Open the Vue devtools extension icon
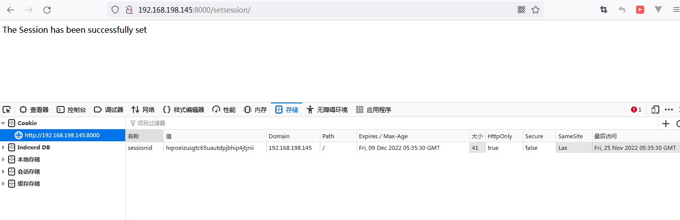This screenshot has height=220, width=680. click(x=658, y=10)
